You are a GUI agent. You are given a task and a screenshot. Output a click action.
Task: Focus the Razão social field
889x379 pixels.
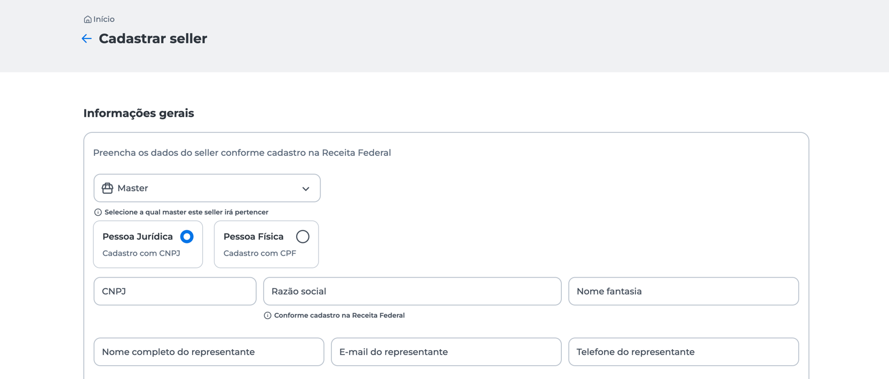412,291
